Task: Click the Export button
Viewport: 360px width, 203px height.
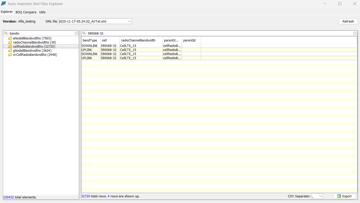Action: 344,196
